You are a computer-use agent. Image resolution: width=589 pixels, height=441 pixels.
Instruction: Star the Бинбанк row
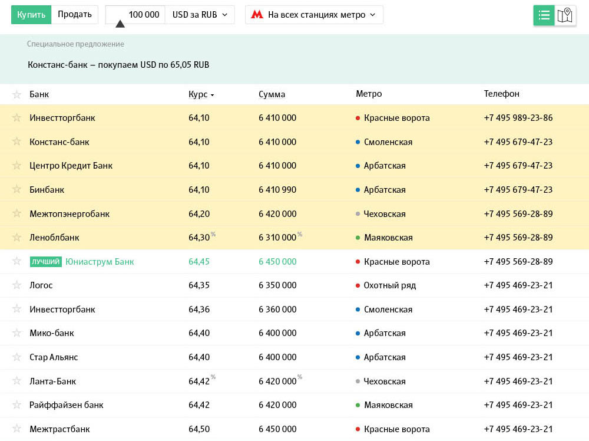[16, 190]
